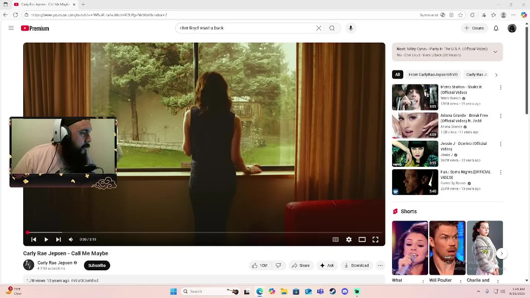Play the video with the play button
Image resolution: width=530 pixels, height=298 pixels.
pyautogui.click(x=46, y=239)
